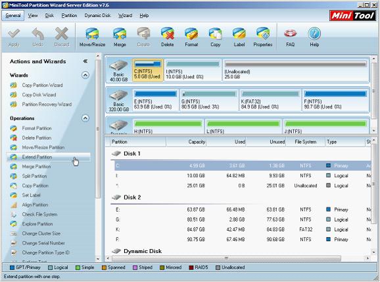Click Change Partition Type ID operation
380x282 pixels.
[45, 252]
